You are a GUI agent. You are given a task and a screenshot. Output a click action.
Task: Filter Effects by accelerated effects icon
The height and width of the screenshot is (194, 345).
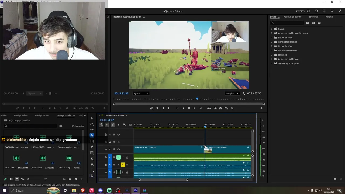coord(308,23)
